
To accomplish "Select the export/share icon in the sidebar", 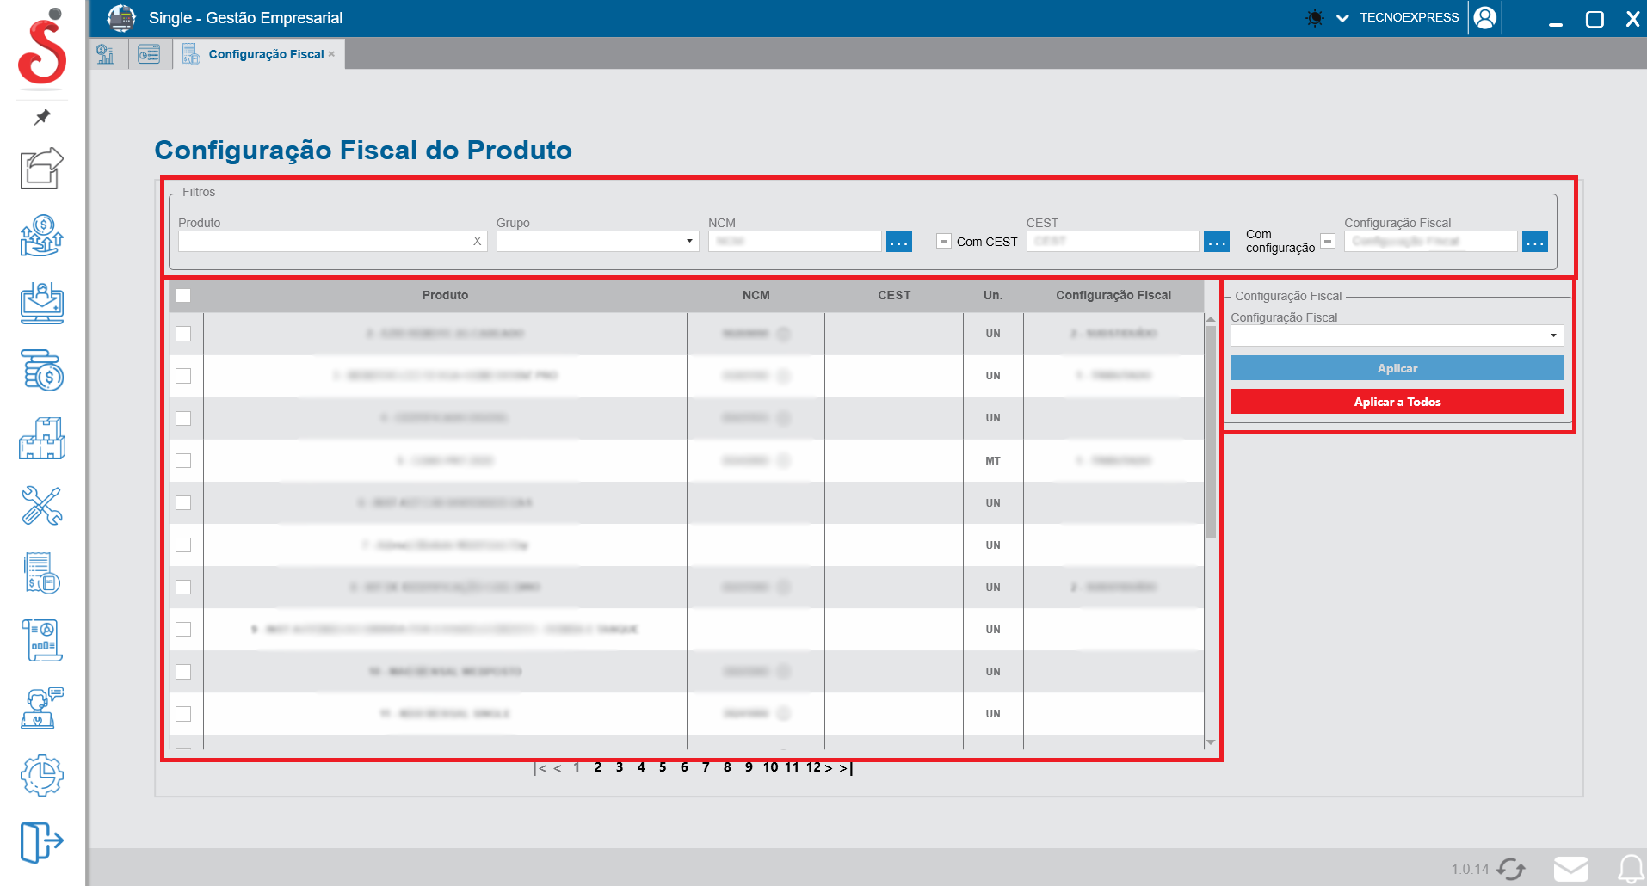I will (40, 169).
